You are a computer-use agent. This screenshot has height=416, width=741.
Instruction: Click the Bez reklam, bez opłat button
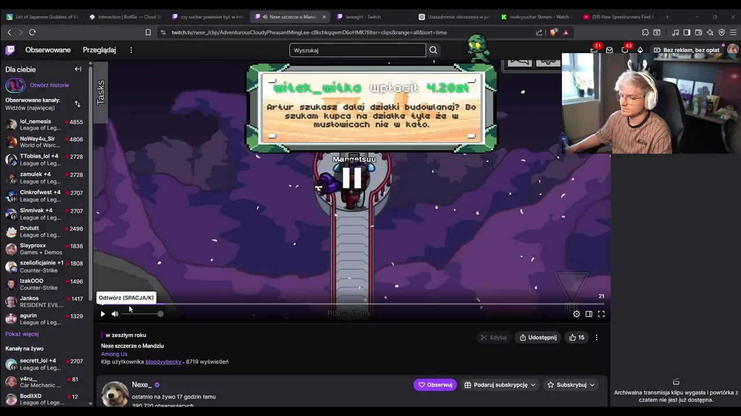pyautogui.click(x=687, y=50)
